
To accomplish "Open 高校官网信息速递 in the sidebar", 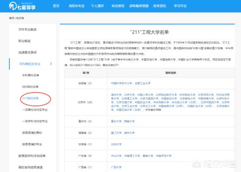I will (x=30, y=167).
